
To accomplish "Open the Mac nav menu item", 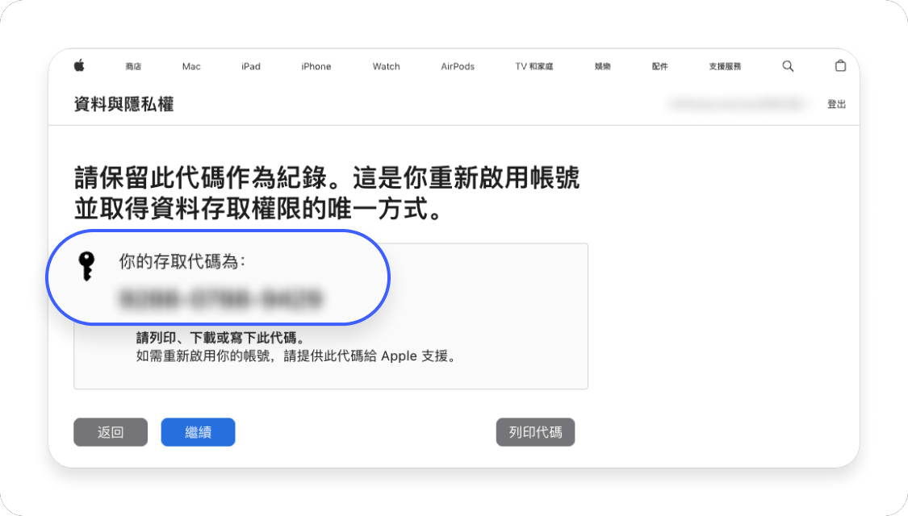I will [x=191, y=67].
